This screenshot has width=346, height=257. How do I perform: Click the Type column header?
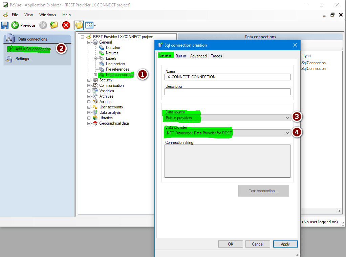(x=306, y=56)
